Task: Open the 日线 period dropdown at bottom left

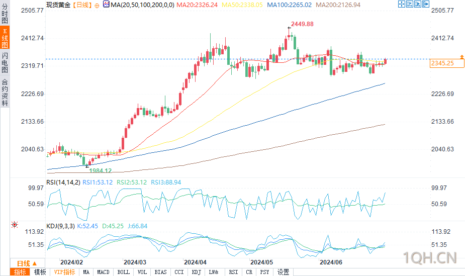Action: point(27,263)
